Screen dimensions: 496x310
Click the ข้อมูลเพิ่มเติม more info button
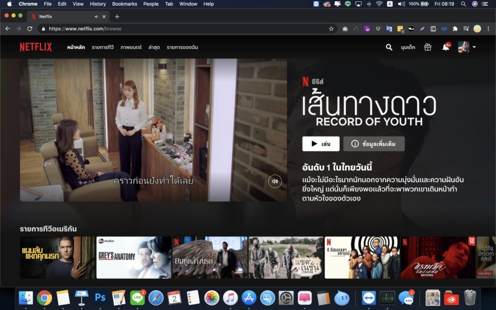(x=373, y=144)
